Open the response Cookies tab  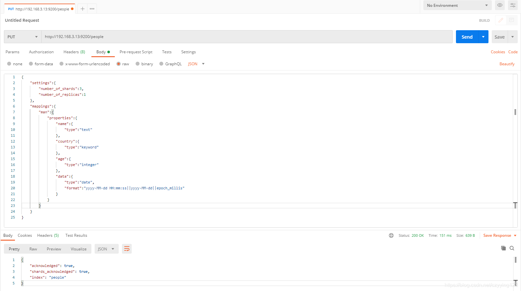(x=25, y=235)
